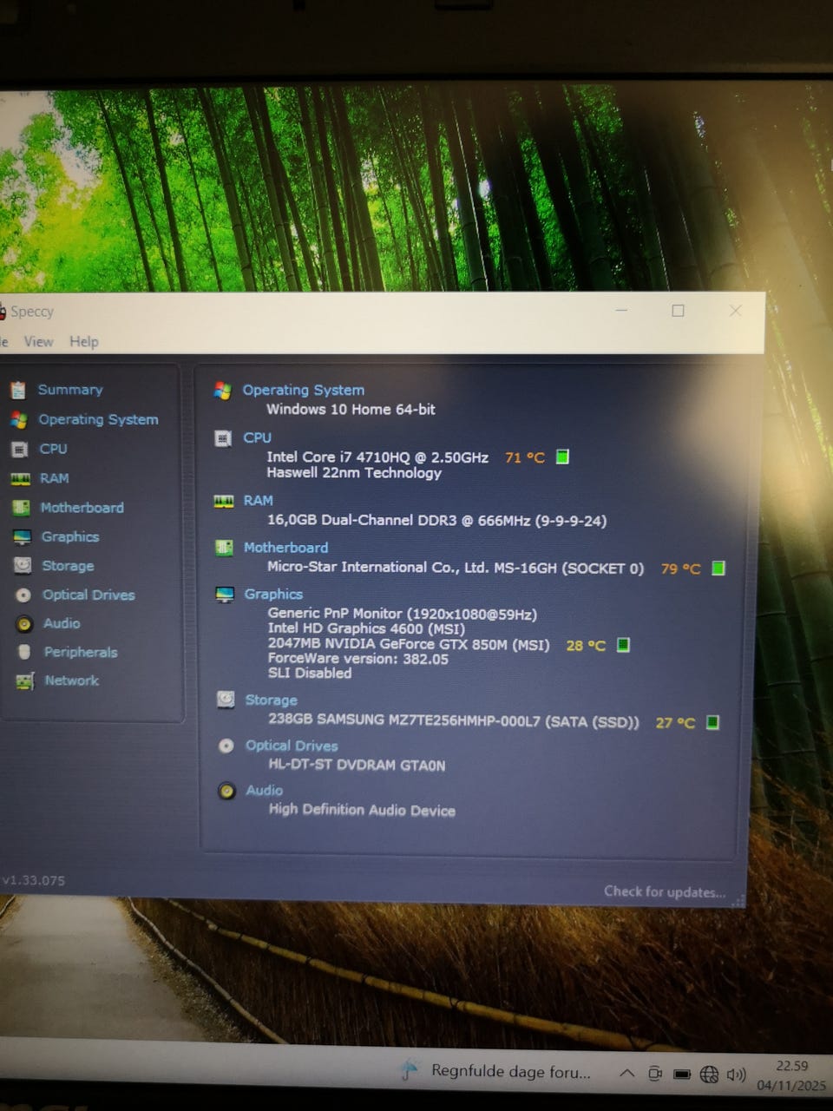Viewport: 833px width, 1111px height.
Task: Click the Motherboard icon in the sidebar
Action: pyautogui.click(x=22, y=508)
